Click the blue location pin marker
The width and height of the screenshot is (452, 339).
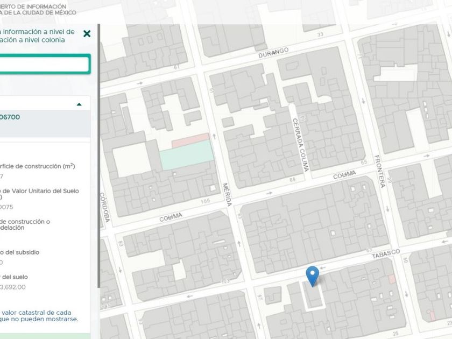click(312, 276)
